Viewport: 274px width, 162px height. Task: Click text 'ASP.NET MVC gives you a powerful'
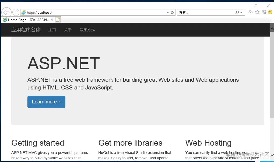42,153
